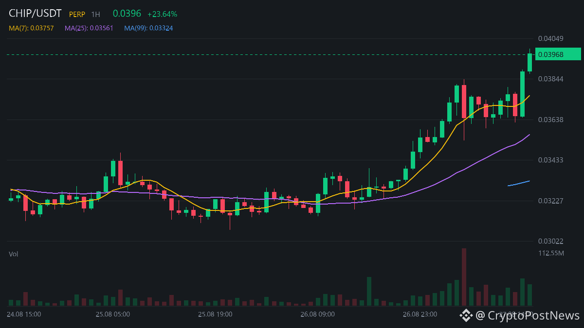Select the MA(7): 0.03757 indicator label
This screenshot has width=584, height=328.
pos(31,28)
